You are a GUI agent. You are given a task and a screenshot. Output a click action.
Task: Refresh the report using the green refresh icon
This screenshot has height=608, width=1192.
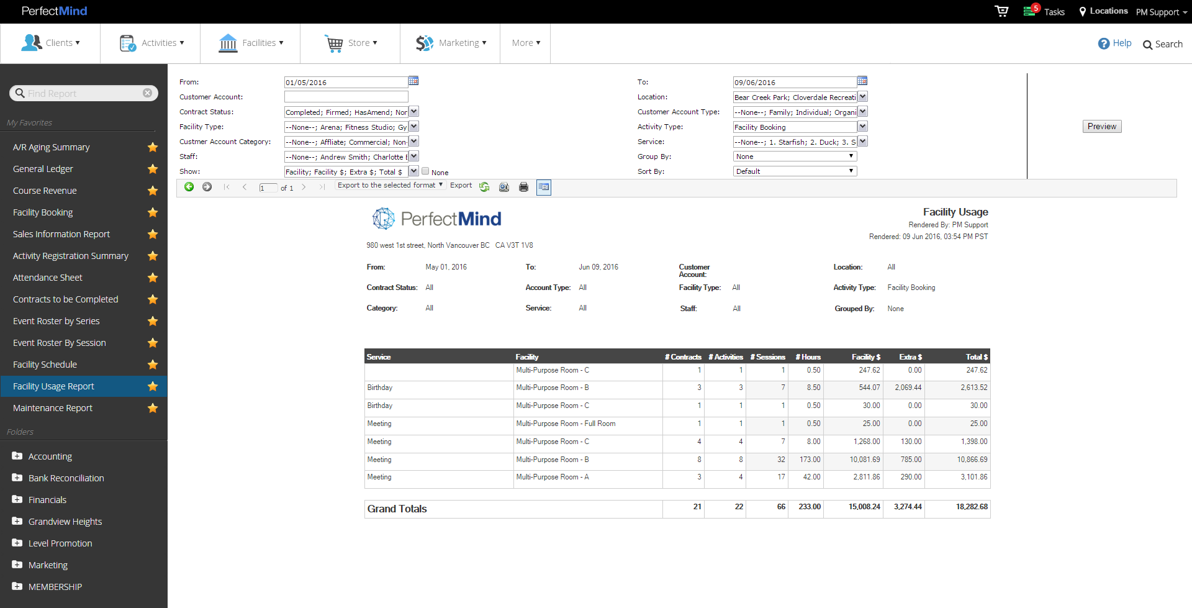[x=485, y=187]
